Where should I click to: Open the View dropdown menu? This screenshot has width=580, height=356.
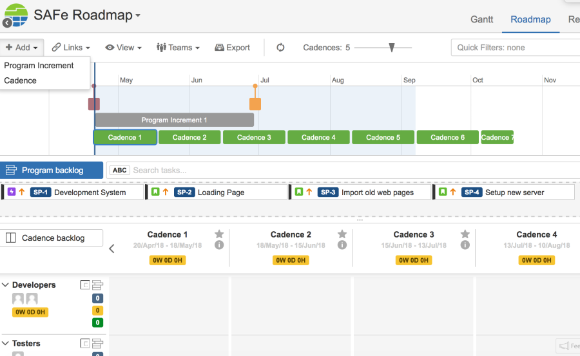click(x=123, y=48)
